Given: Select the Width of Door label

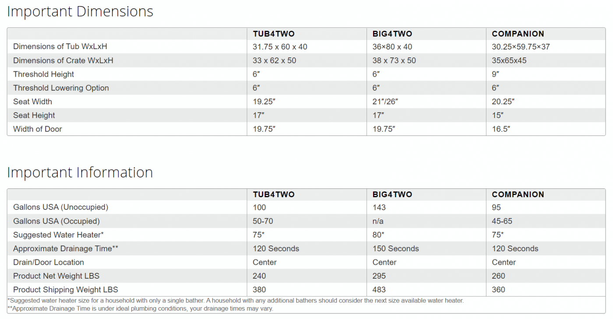Looking at the screenshot, I should point(38,129).
